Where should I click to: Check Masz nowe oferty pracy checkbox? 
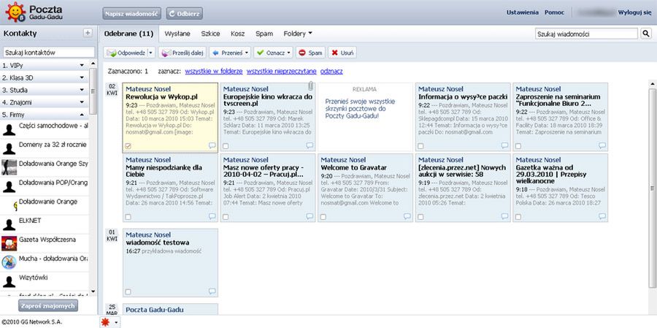(226, 217)
